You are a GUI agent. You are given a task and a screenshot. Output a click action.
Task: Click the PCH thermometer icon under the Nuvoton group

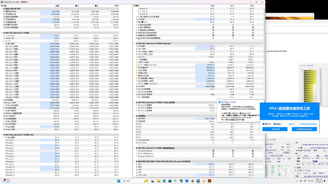(x=136, y=172)
